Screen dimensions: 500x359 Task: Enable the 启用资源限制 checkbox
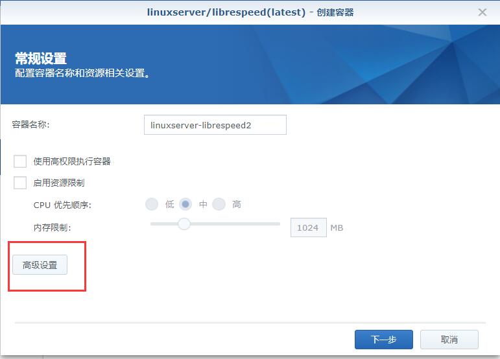[20, 183]
